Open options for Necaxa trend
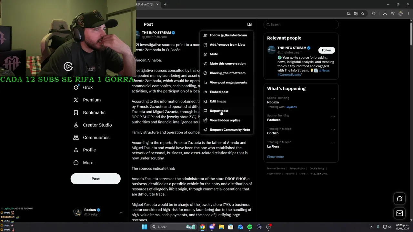 tap(333, 99)
